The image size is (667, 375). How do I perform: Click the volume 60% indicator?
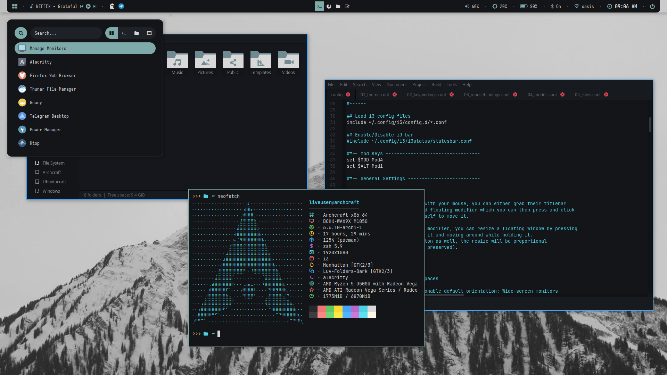click(x=472, y=6)
